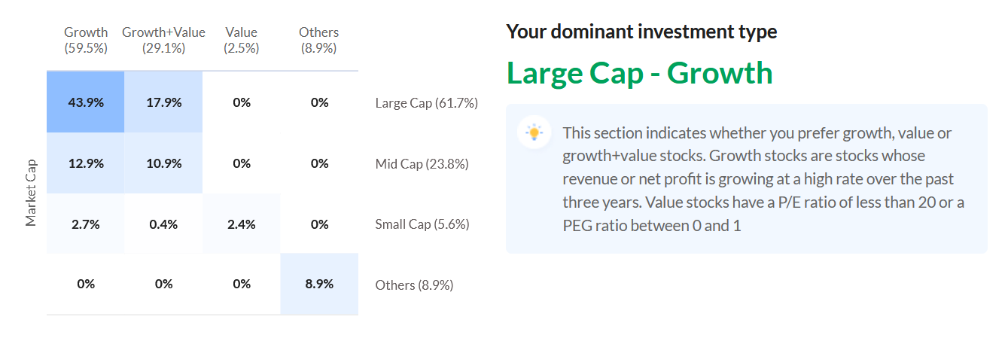This screenshot has height=350, width=1008.
Task: Click the 0.4% Small Cap Growth+Value cell
Action: pos(164,224)
